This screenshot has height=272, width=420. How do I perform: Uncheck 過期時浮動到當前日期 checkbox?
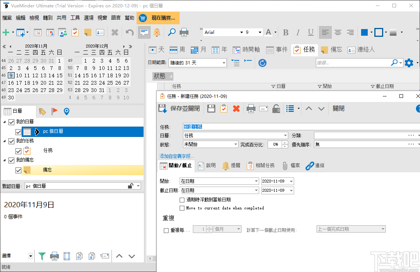point(182,199)
